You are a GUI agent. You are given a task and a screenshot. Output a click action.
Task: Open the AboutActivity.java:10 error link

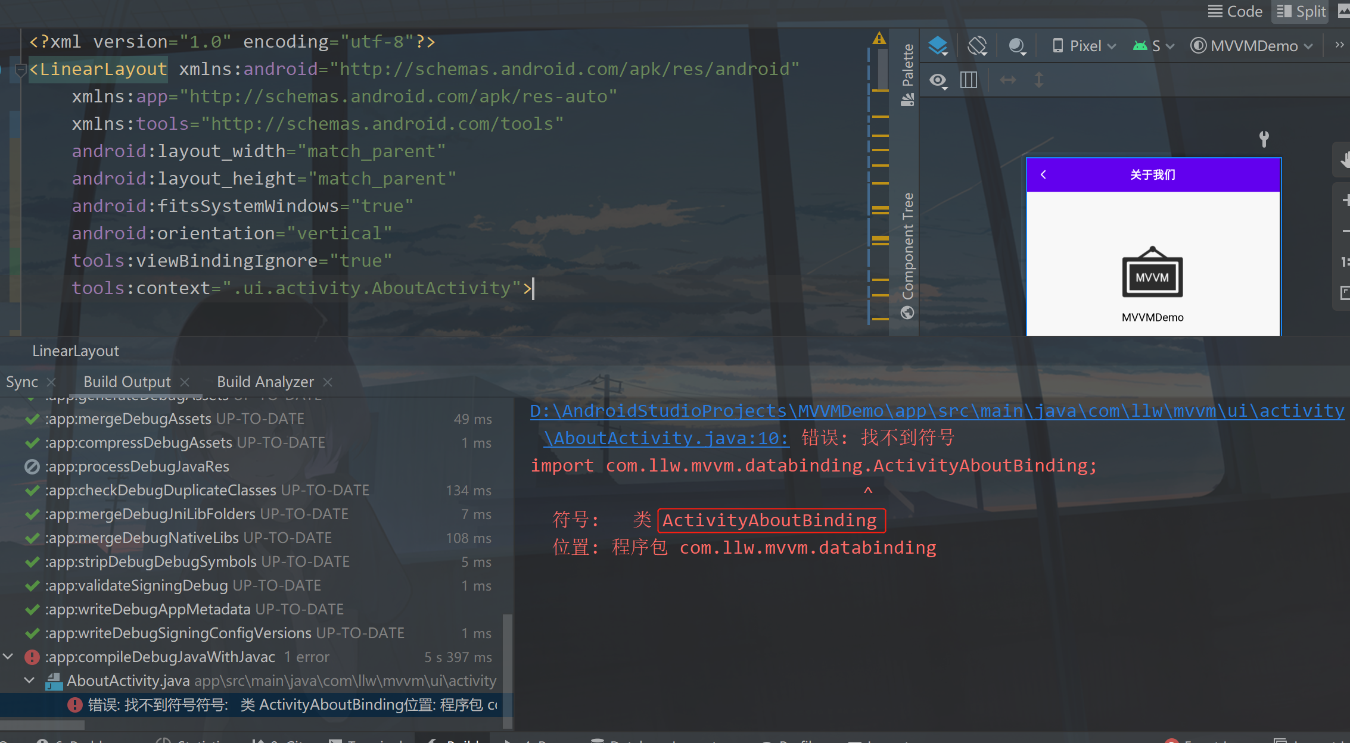point(666,438)
